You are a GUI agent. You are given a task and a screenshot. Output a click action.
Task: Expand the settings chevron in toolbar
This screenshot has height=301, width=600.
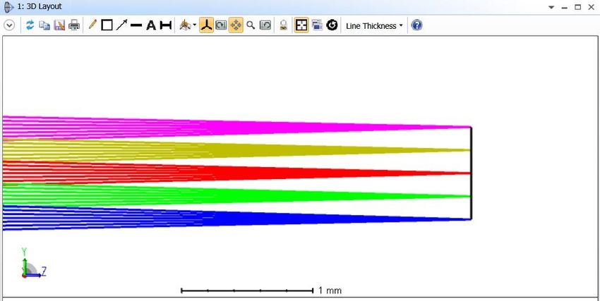(9, 25)
